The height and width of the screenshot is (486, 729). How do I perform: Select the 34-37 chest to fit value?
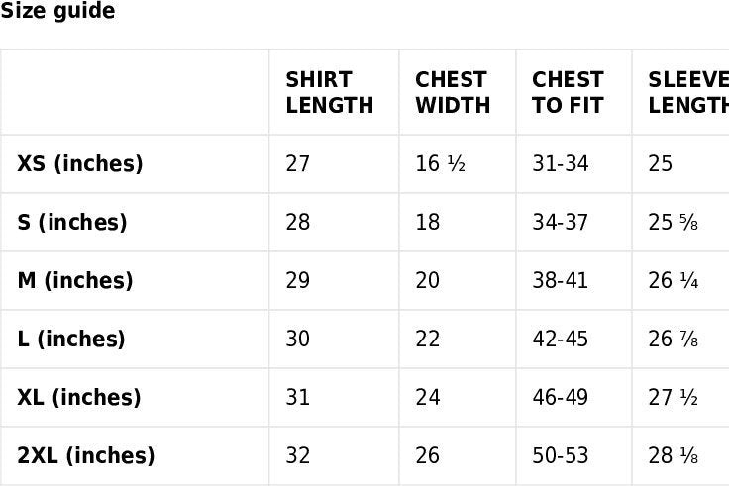click(x=561, y=222)
